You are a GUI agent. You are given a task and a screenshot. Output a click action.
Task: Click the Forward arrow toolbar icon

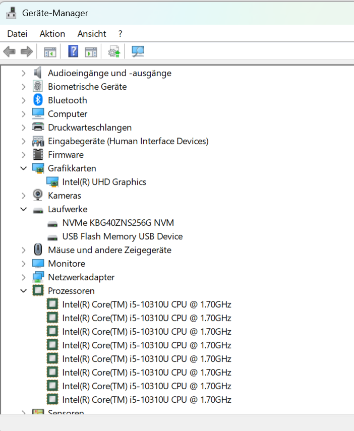27,51
